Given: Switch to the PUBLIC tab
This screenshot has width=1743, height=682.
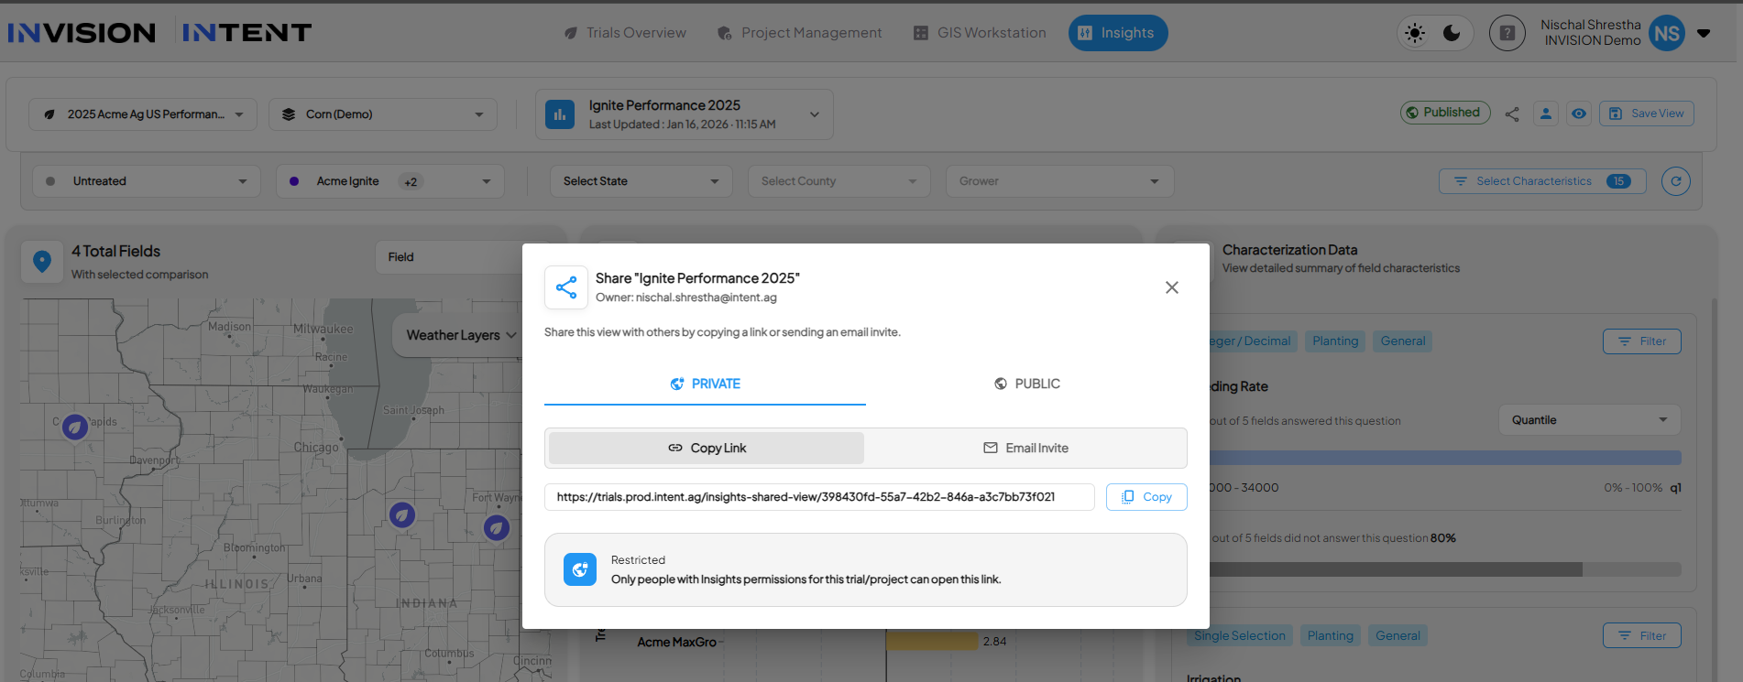Looking at the screenshot, I should (x=1026, y=384).
